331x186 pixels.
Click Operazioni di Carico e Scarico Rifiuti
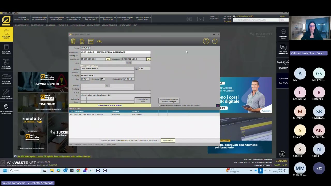pyautogui.click(x=142, y=19)
